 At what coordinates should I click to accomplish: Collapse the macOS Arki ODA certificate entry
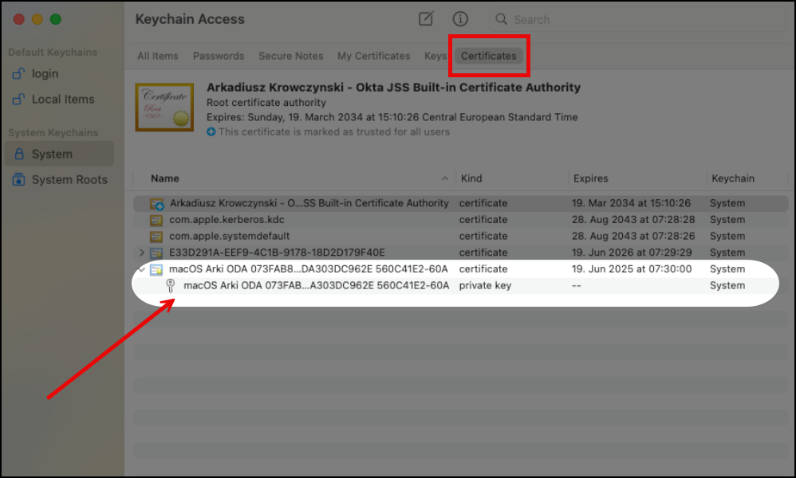pos(140,269)
